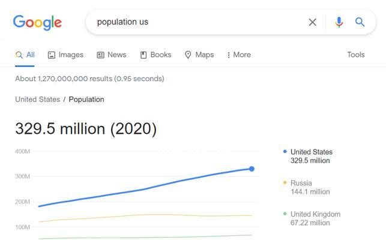Click the yellow Russia legend dot
This screenshot has width=386, height=240.
[x=285, y=182]
